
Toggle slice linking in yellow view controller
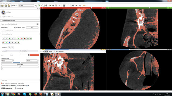tap(43, 51)
